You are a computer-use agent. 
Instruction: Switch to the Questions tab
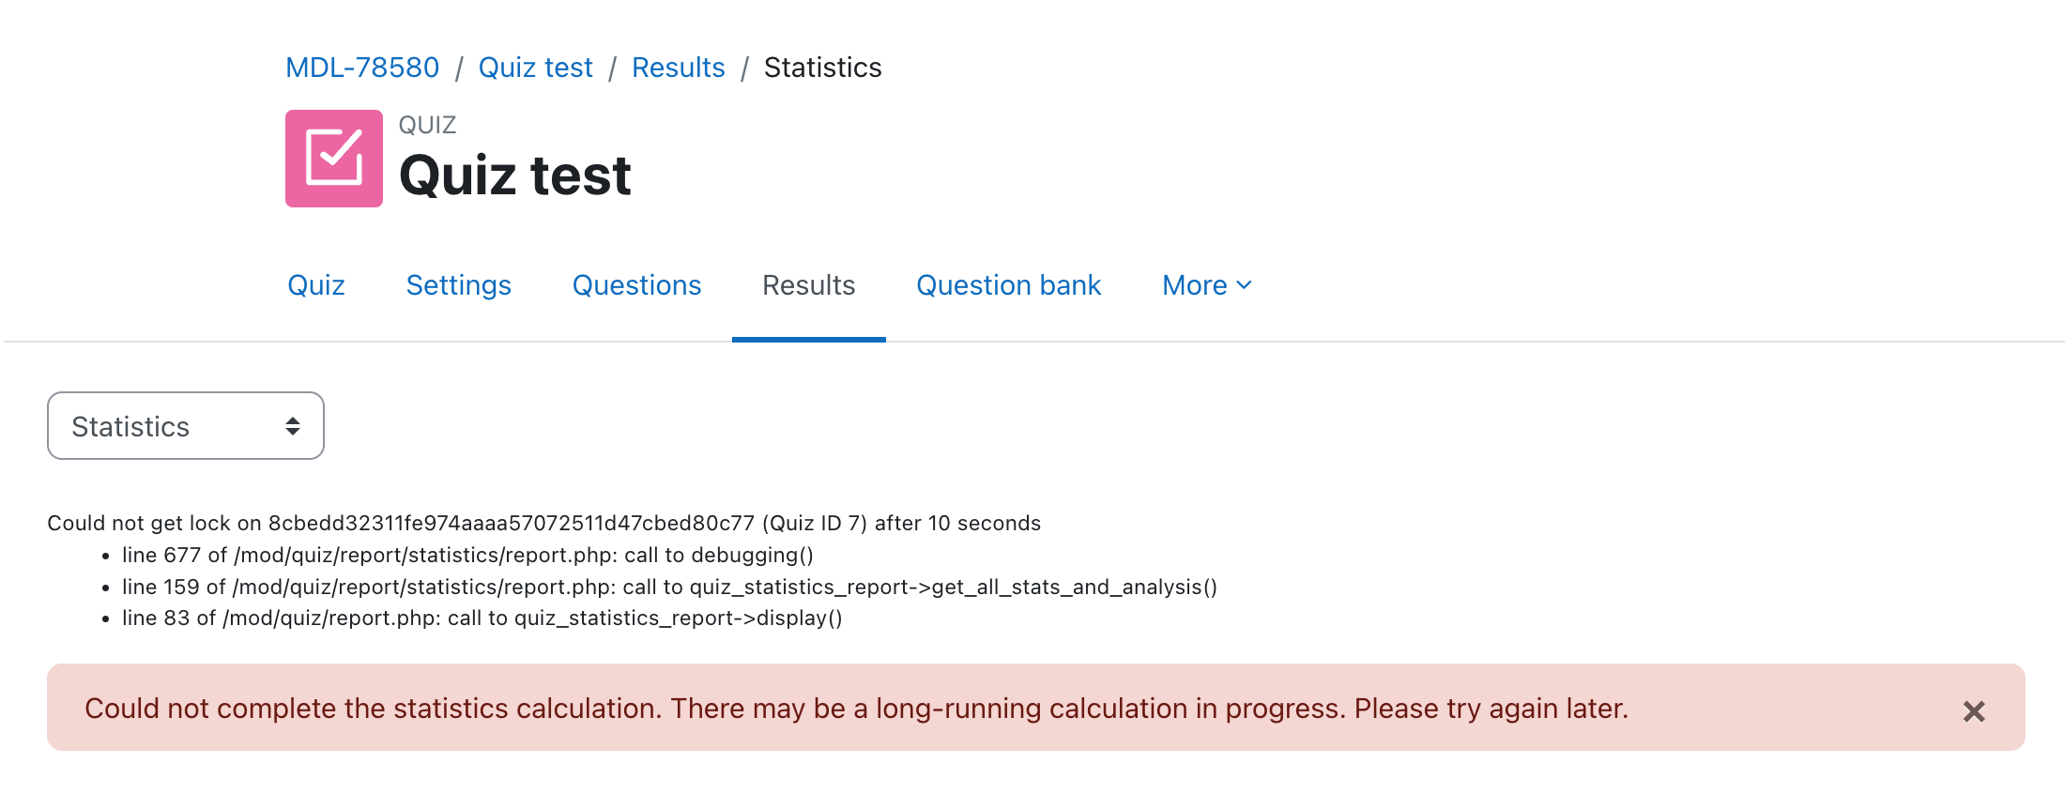click(x=637, y=285)
